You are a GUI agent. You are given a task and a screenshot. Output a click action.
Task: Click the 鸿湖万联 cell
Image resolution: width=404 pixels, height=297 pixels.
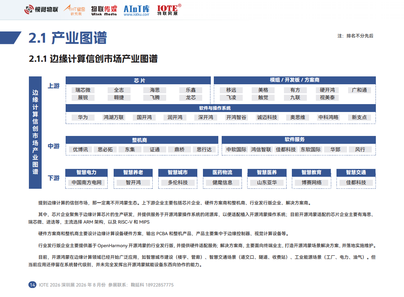click(114, 118)
